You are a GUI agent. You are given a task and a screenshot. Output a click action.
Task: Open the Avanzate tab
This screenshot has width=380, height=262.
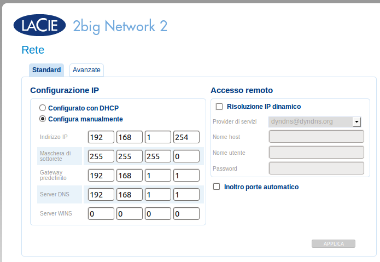pos(86,70)
